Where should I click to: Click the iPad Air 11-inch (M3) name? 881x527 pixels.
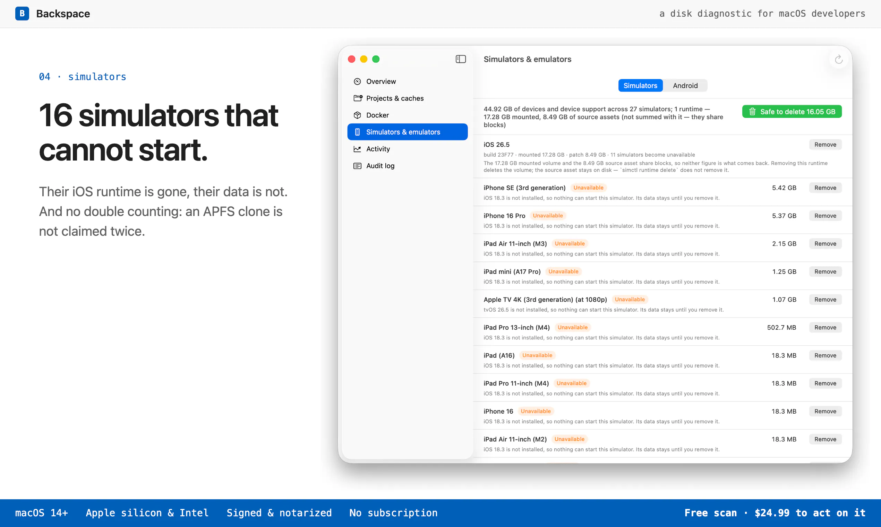tap(515, 244)
